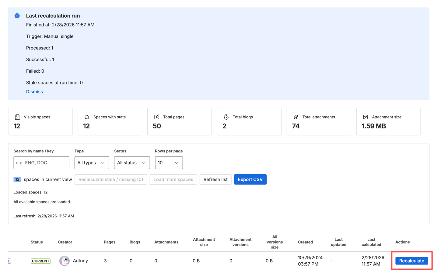Click the Total attachments paperclip icon
This screenshot has width=434, height=273.
tap(296, 117)
